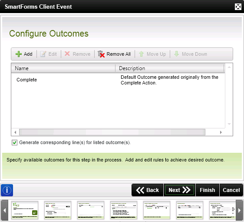
Task: Open the first wizard thumbnail with K2 logo
Action: click(x=25, y=210)
